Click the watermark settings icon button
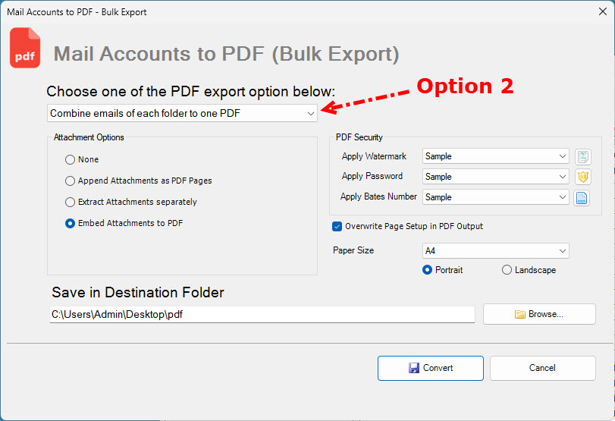 pos(582,157)
